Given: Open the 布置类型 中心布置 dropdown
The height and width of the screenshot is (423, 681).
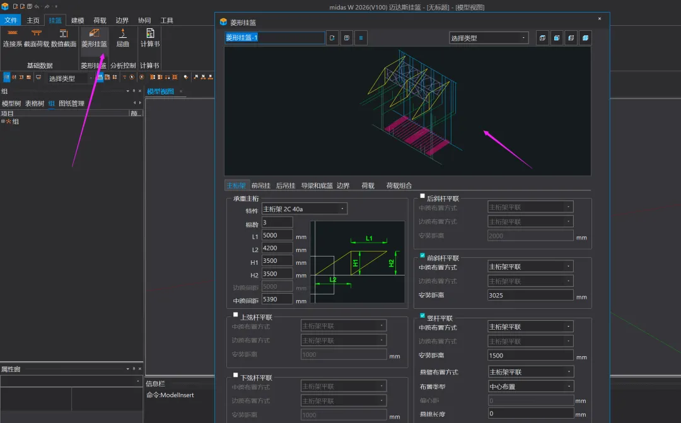Looking at the screenshot, I should (x=530, y=386).
